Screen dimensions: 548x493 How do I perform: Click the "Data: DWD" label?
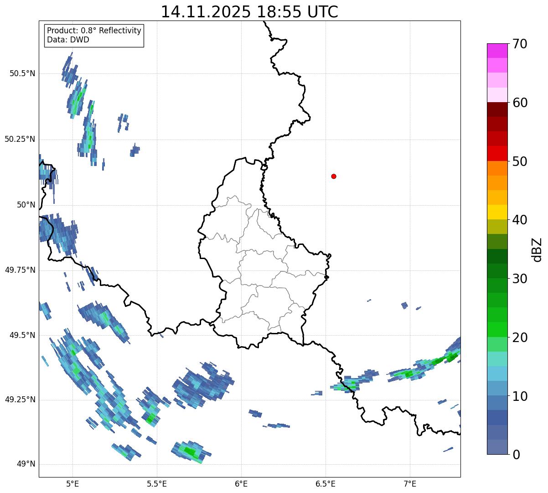point(68,40)
